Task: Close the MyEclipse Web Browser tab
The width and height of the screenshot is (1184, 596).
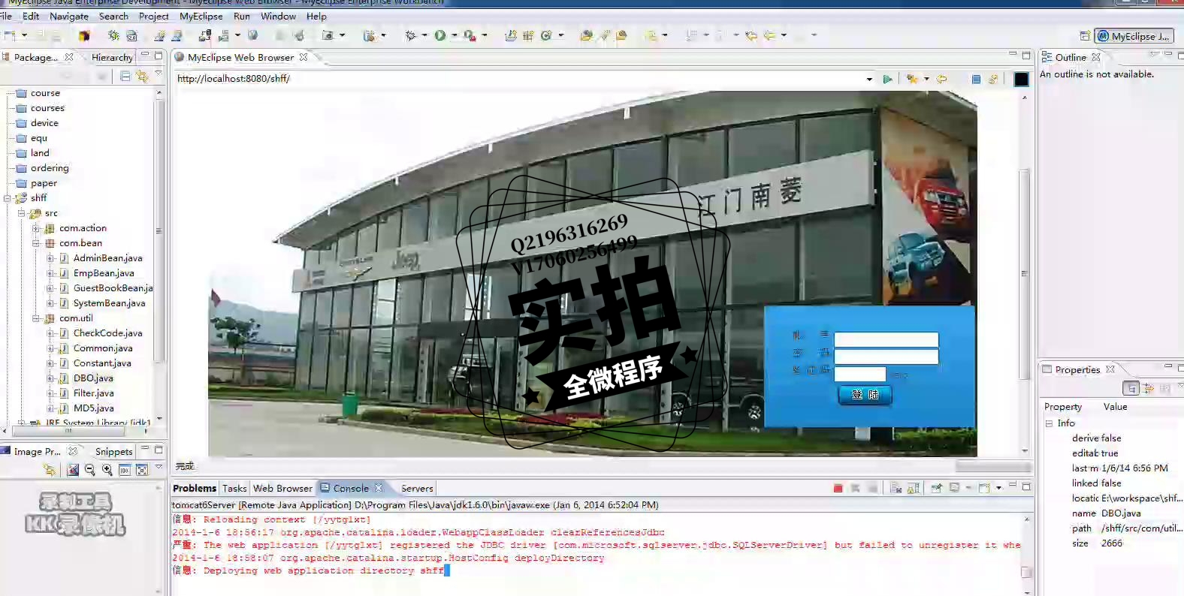Action: [x=304, y=57]
